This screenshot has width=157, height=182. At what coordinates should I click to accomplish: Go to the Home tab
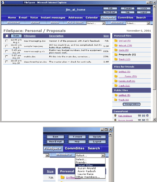pos(12,18)
